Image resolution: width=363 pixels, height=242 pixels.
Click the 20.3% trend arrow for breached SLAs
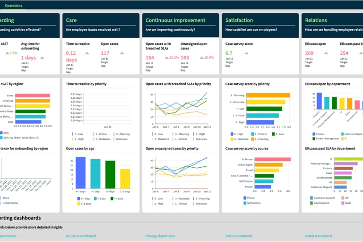(167, 58)
